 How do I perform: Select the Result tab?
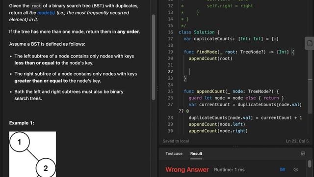[196, 153]
